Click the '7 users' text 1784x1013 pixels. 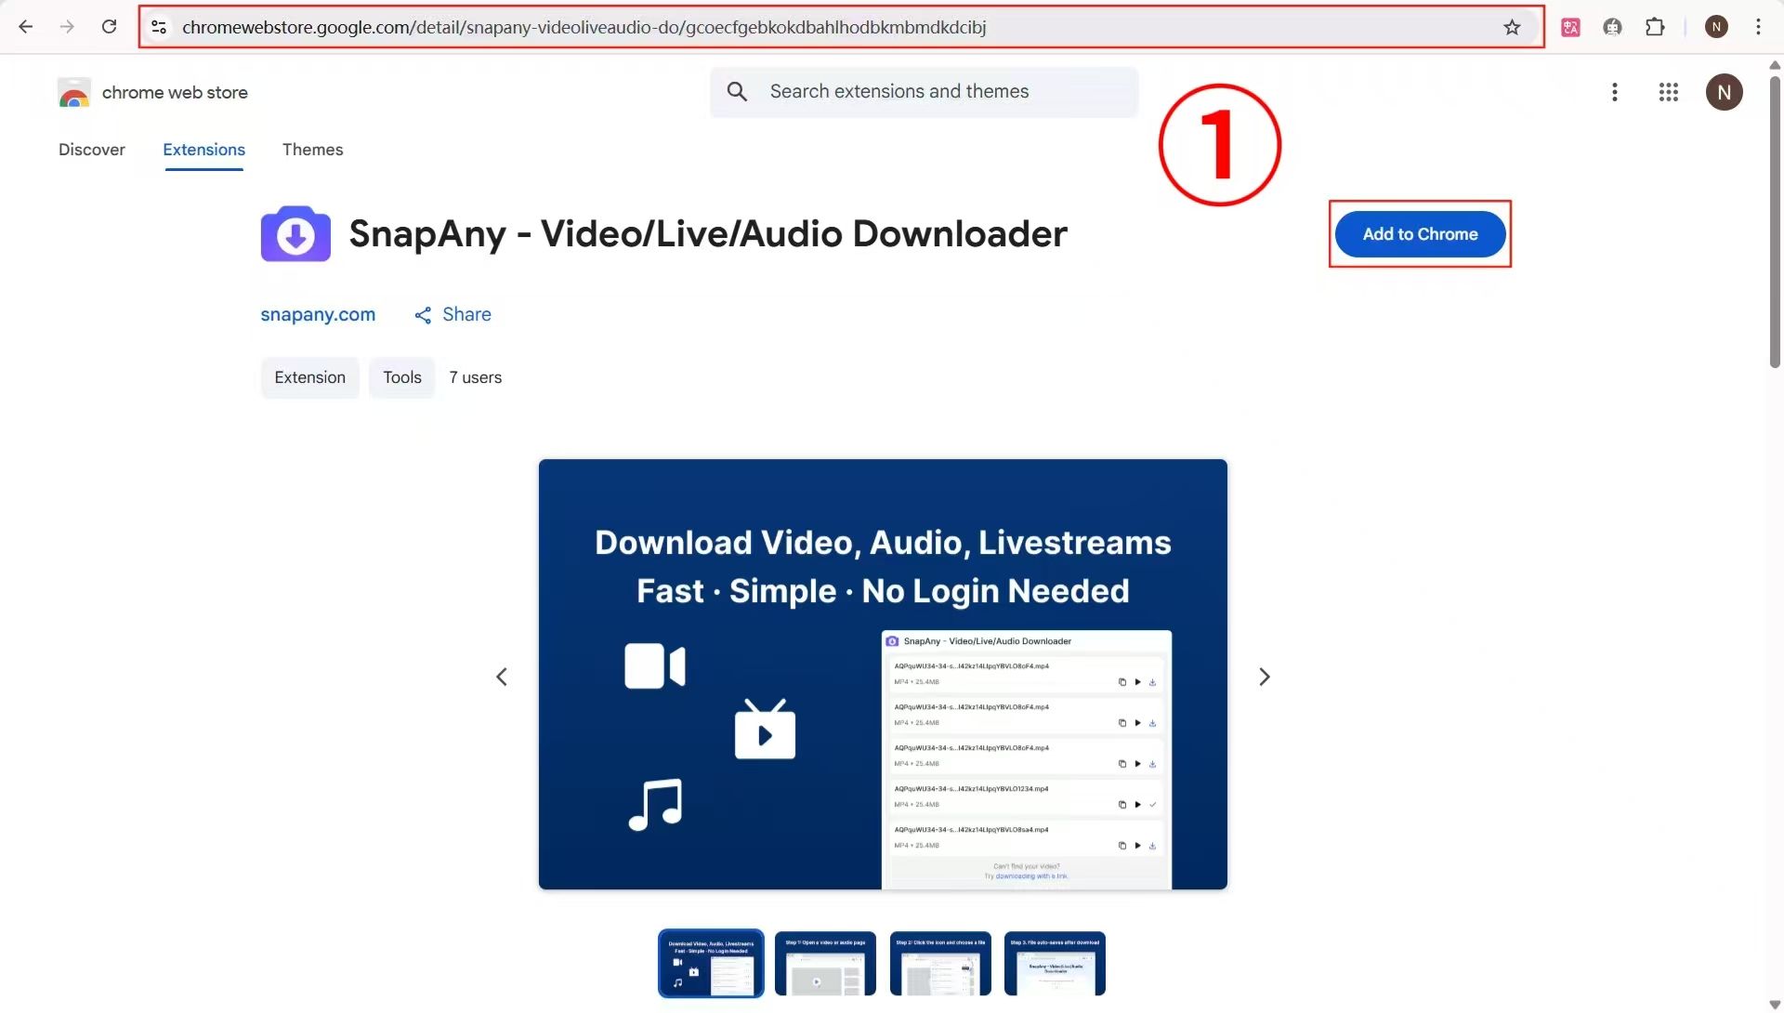[x=475, y=377]
